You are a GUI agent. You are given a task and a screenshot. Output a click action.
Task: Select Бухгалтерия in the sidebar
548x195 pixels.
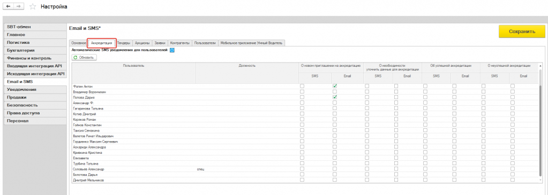[x=35, y=50]
